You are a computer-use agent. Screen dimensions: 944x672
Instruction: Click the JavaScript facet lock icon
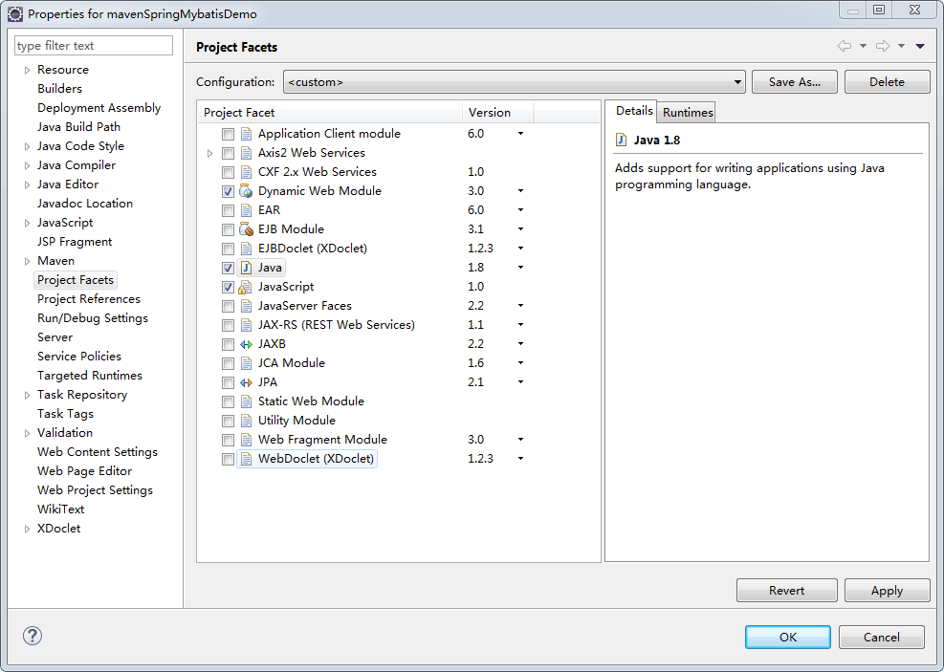[246, 287]
